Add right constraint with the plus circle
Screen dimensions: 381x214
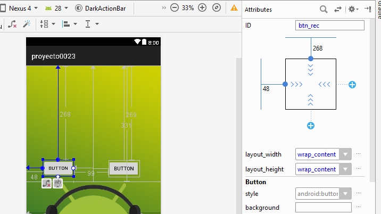[x=352, y=85]
